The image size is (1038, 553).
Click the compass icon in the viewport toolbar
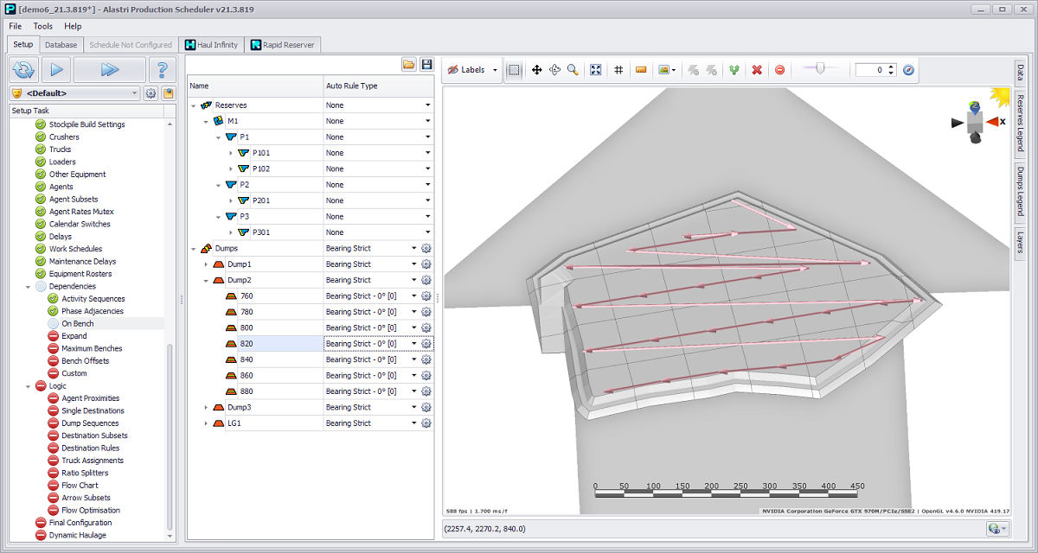coord(908,70)
